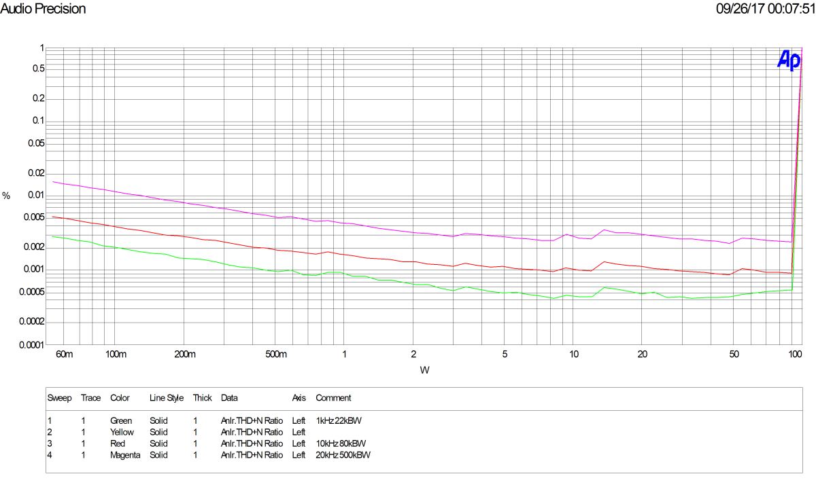
Task: Click the 0.2 label on the vertical axis
Action: (38, 98)
